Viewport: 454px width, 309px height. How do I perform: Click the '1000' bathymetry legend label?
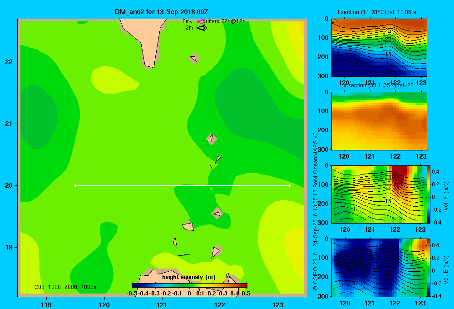[x=54, y=287]
